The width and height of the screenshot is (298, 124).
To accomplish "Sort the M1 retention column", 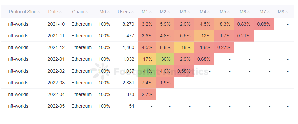I will (x=146, y=12).
